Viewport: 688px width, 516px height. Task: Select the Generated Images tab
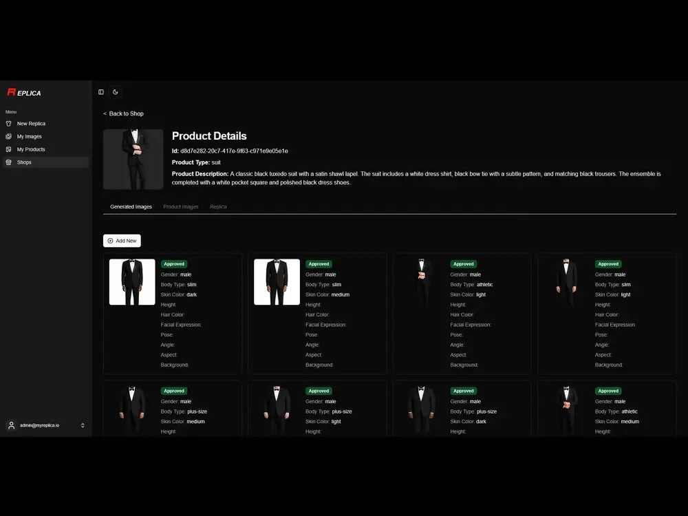click(131, 206)
